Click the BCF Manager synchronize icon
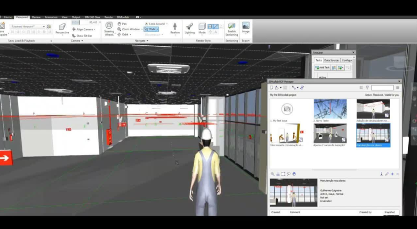This screenshot has height=229, width=417. click(302, 88)
